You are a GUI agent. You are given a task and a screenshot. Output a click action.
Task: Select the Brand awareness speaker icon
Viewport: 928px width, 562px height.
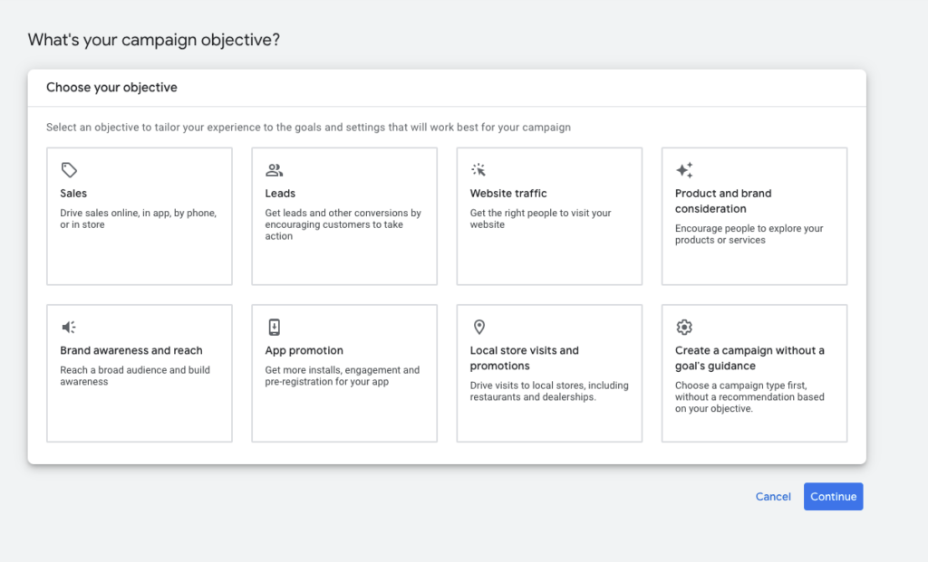pyautogui.click(x=70, y=326)
